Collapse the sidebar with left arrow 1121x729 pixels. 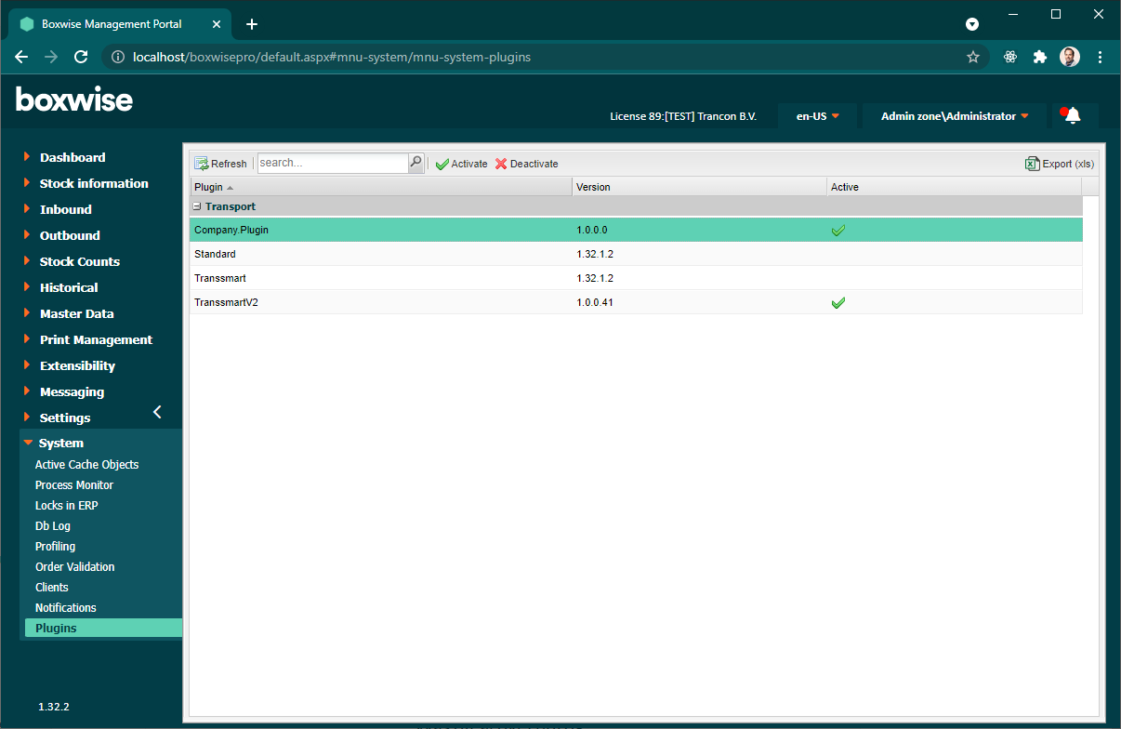[157, 412]
